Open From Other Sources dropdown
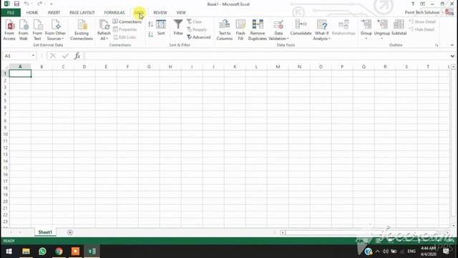 [x=55, y=29]
